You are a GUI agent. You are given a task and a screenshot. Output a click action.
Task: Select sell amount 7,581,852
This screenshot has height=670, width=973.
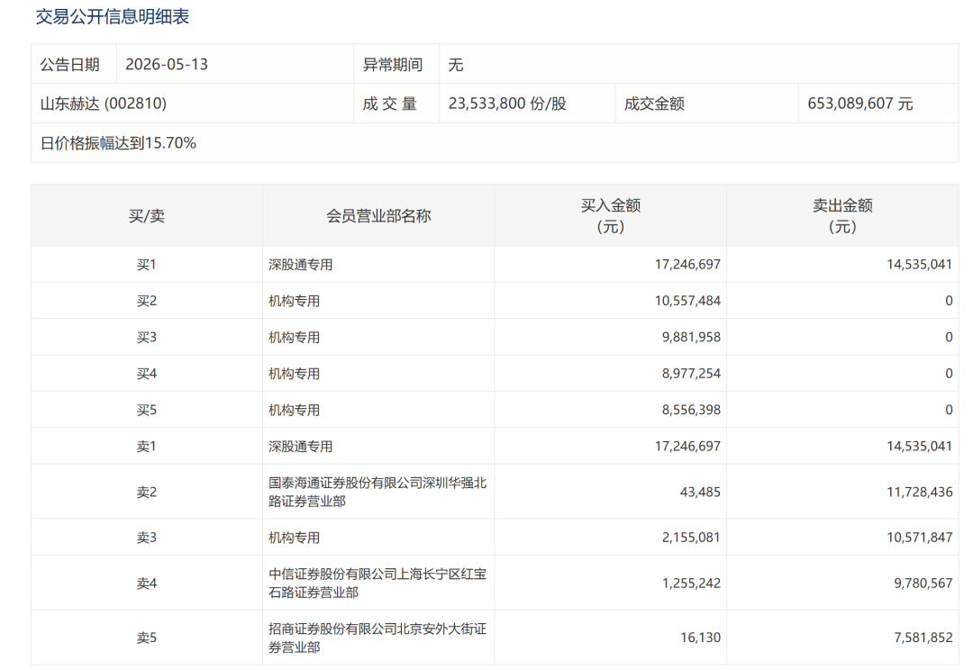pyautogui.click(x=923, y=638)
